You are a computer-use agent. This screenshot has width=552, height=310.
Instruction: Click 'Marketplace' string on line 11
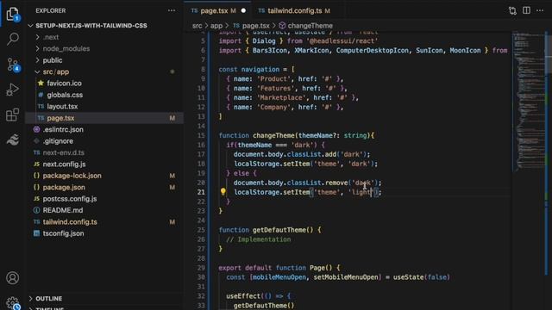pyautogui.click(x=281, y=97)
